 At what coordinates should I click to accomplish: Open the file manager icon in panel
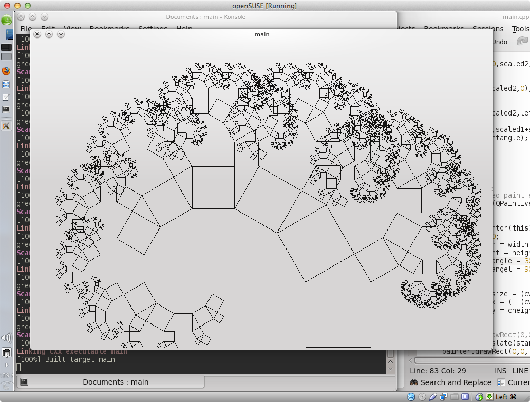[6, 84]
